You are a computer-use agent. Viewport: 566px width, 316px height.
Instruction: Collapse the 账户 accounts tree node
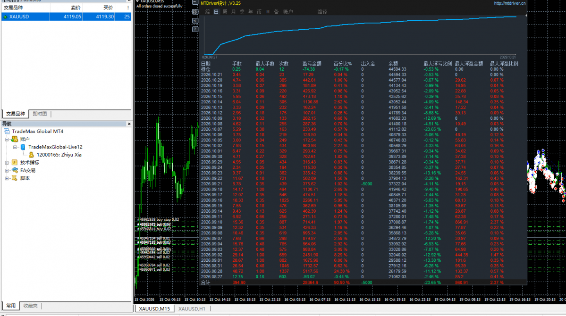[x=7, y=139]
